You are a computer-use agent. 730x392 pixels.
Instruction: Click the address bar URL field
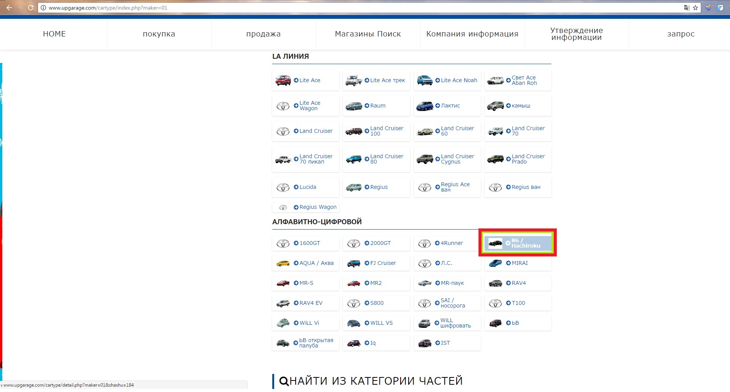pos(361,8)
